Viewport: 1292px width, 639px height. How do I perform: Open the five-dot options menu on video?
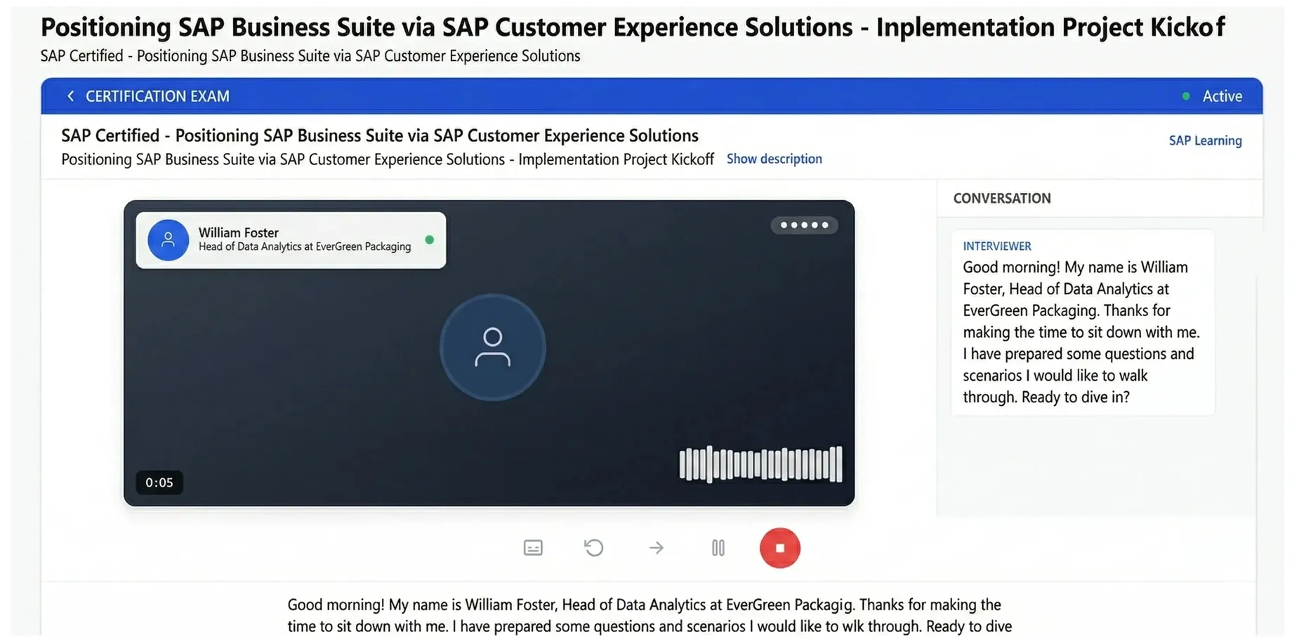coord(804,225)
